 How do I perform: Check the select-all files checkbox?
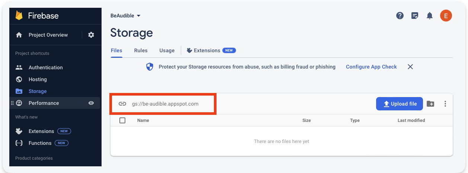click(122, 120)
